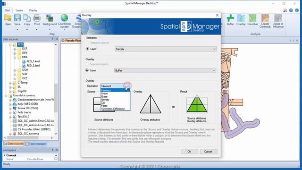
Task: Select CS Provider.tblAct (ODBC) source
Action: point(34,129)
